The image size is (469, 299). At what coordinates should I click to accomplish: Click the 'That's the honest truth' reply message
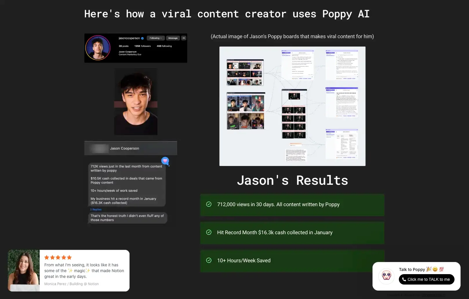127,218
